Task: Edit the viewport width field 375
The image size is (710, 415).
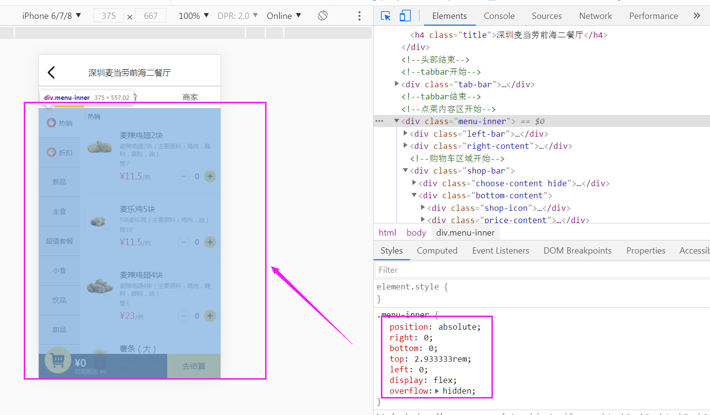Action: [109, 16]
